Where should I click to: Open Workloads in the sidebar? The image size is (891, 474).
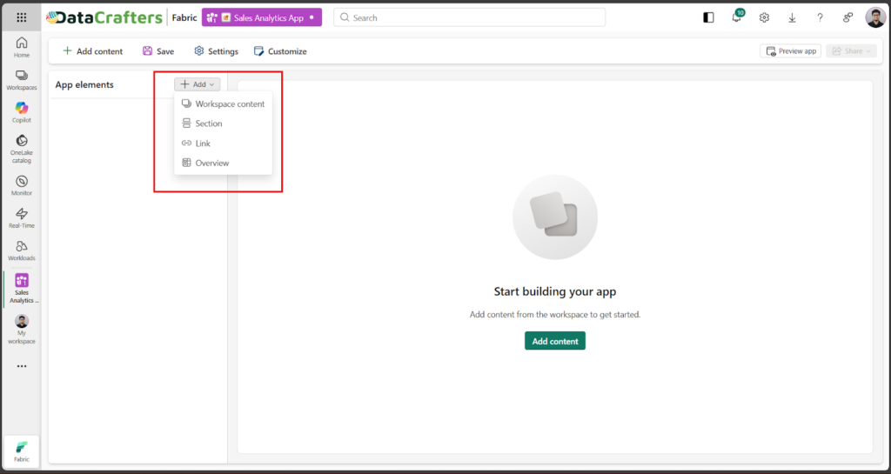click(22, 250)
